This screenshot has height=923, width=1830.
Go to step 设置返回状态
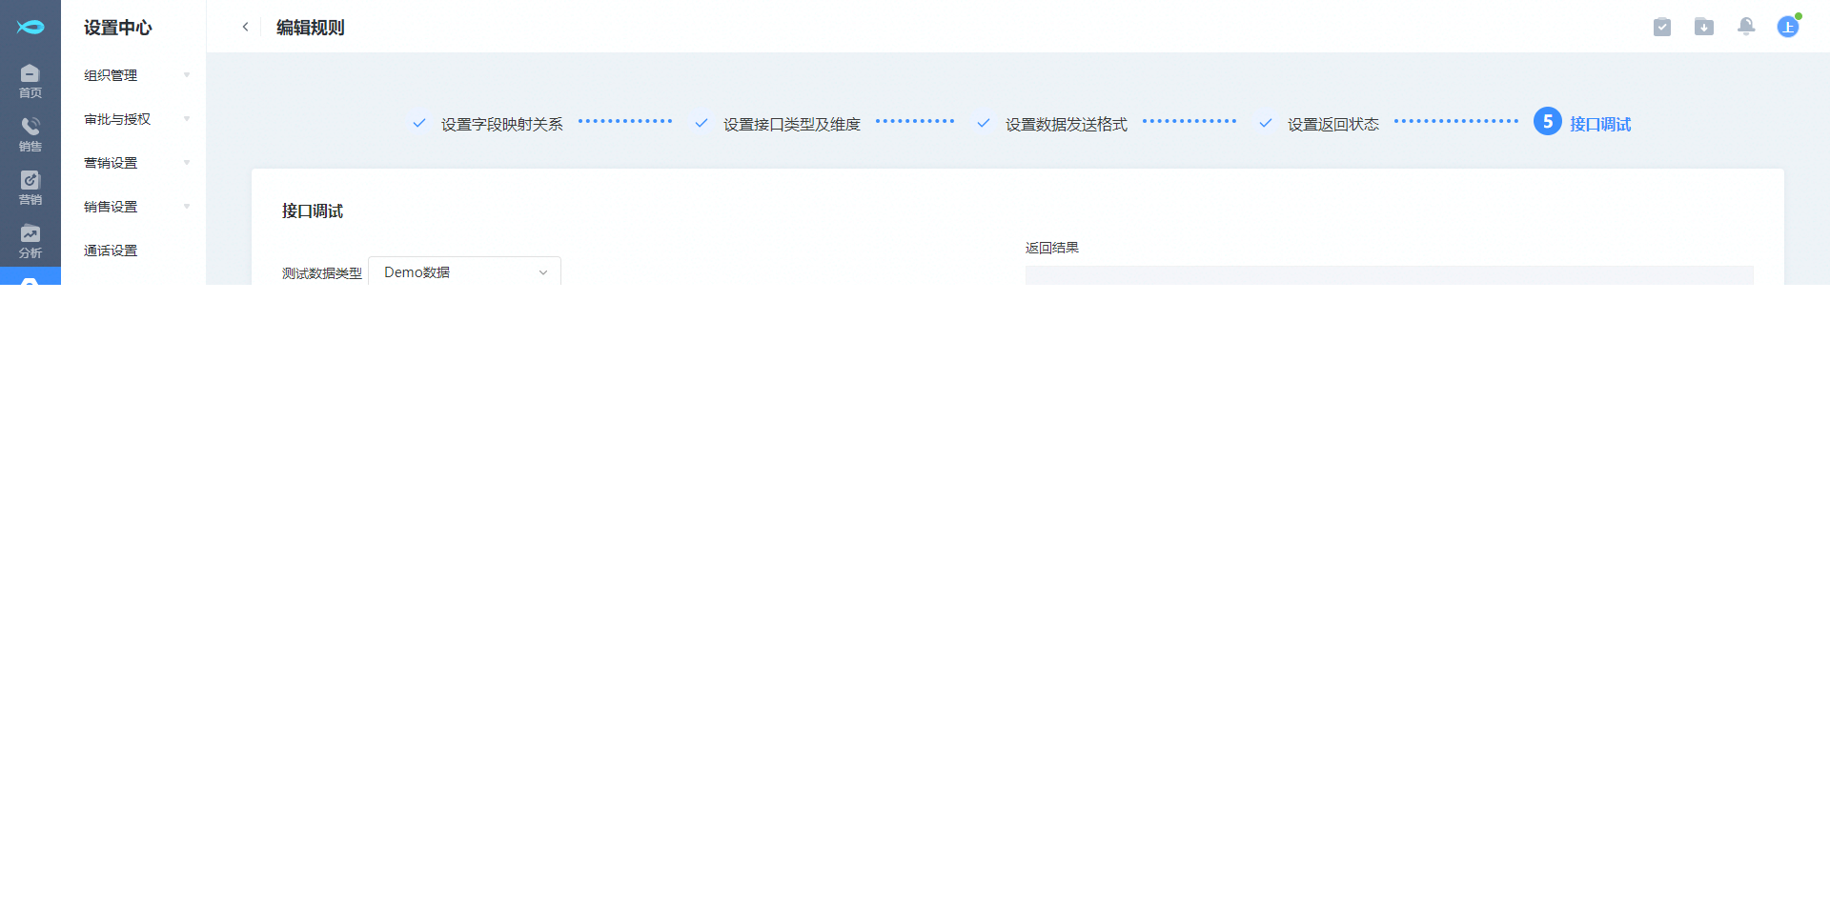pyautogui.click(x=1332, y=124)
